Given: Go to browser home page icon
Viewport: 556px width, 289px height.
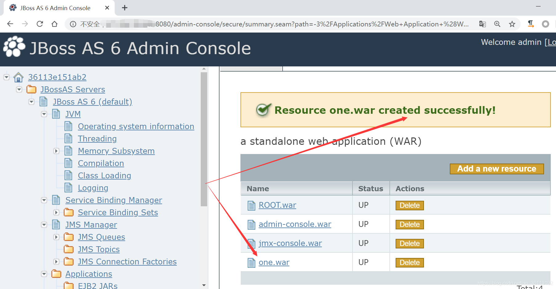Looking at the screenshot, I should pos(54,24).
